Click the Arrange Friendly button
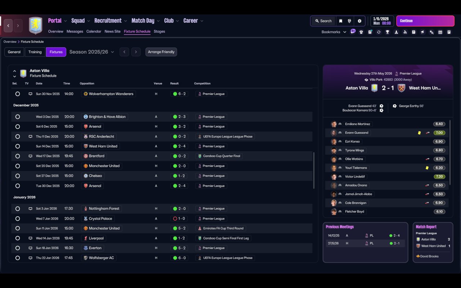Screen dimensions: 461x288 click(161, 52)
